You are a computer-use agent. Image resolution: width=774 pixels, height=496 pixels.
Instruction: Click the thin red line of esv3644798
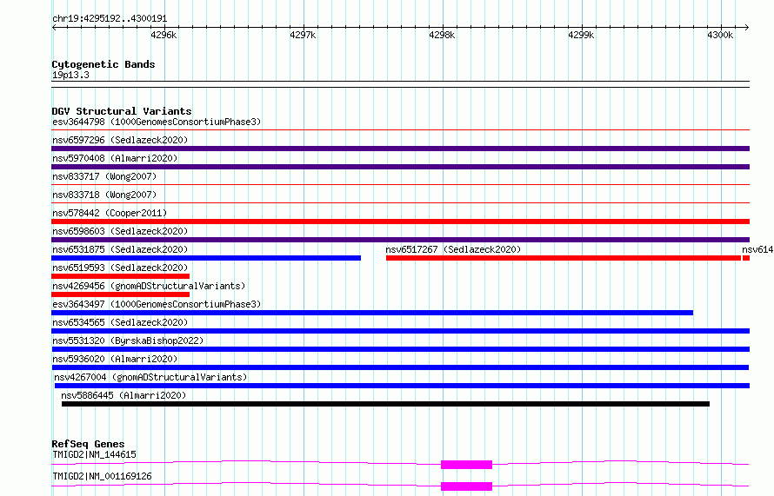point(400,130)
